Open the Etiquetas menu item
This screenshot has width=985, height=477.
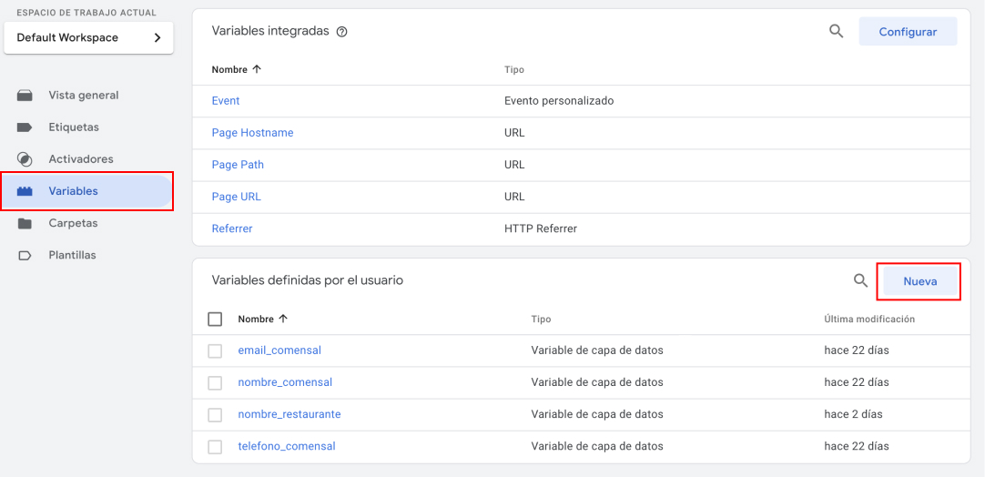point(74,127)
